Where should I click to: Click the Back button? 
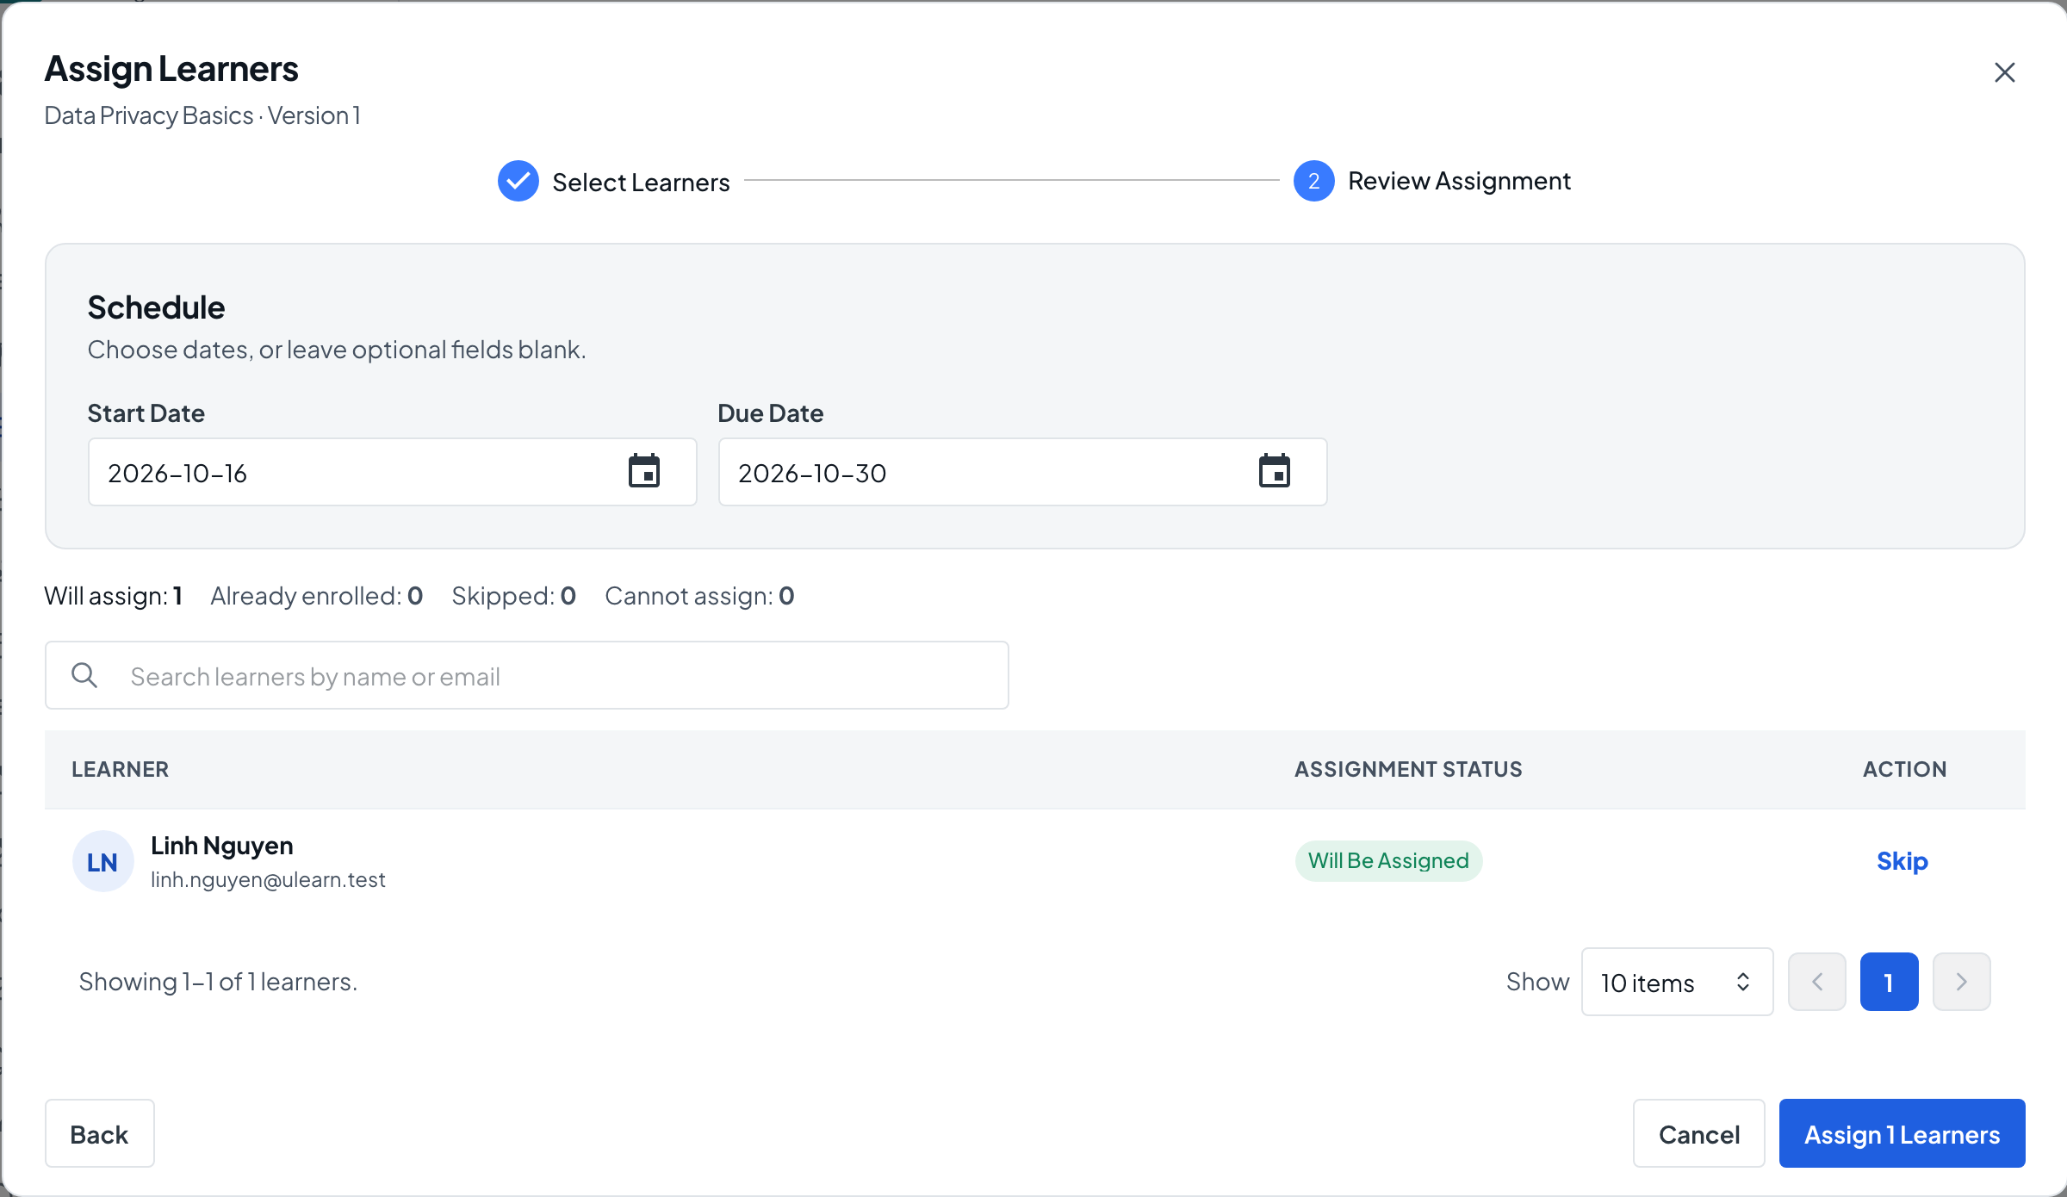pyautogui.click(x=99, y=1133)
